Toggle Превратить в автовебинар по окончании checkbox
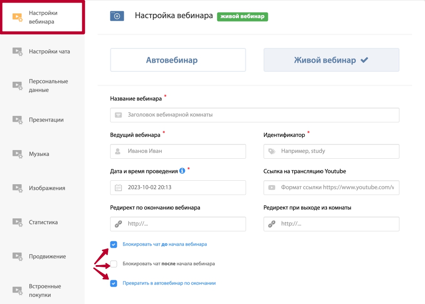The height and width of the screenshot is (304, 425). (x=113, y=283)
